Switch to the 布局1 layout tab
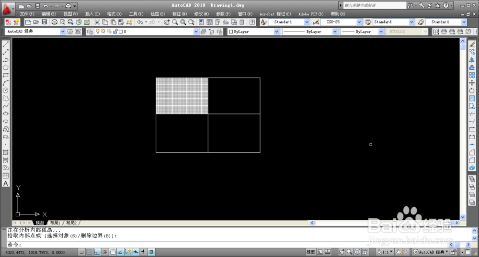 (55, 223)
